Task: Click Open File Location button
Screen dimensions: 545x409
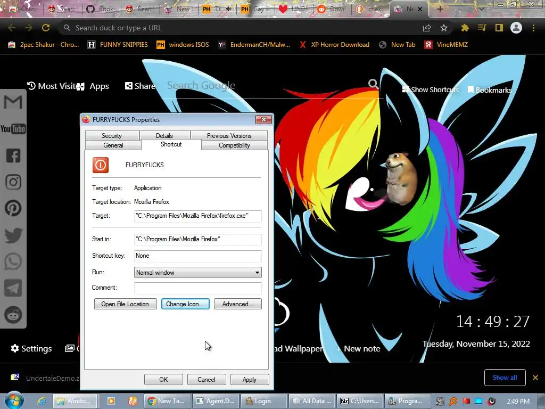Action: (125, 304)
